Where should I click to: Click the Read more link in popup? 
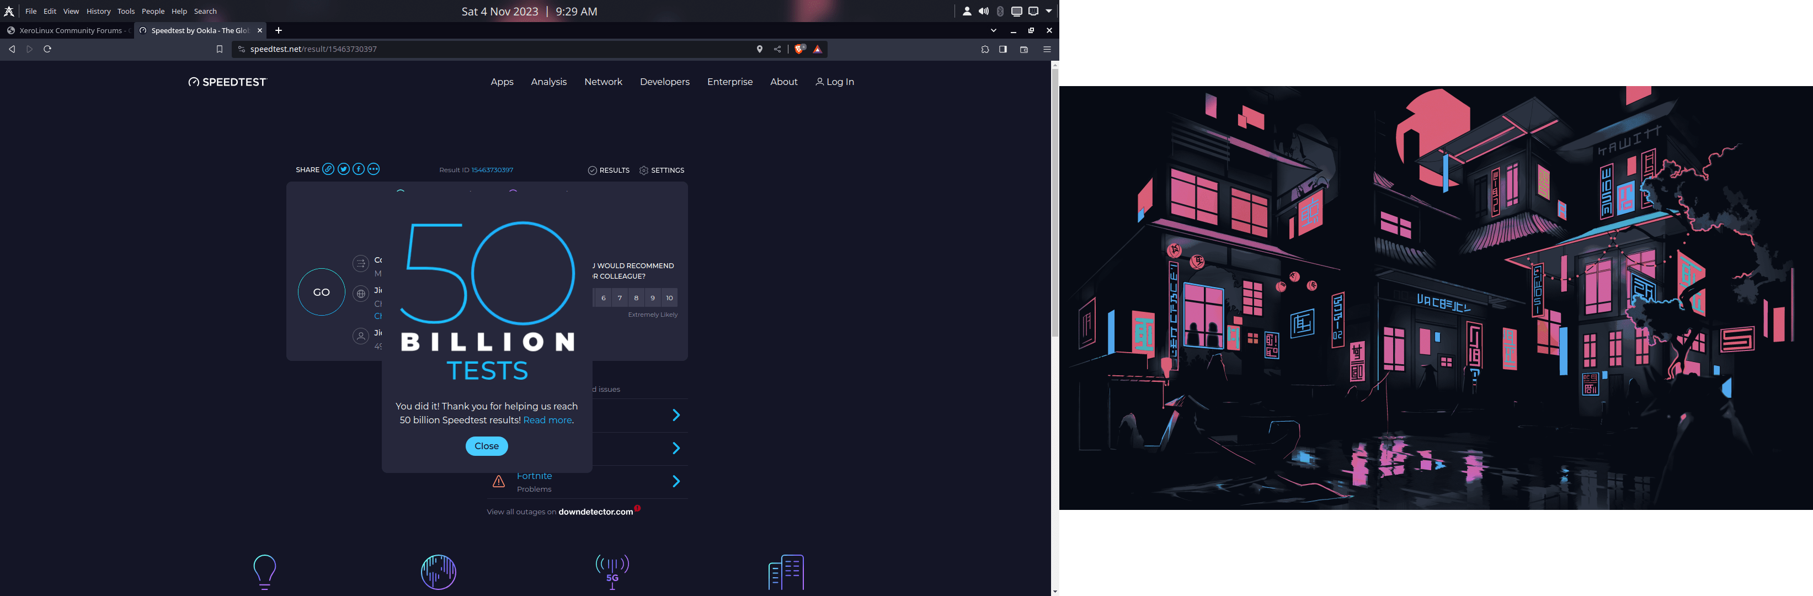tap(547, 420)
